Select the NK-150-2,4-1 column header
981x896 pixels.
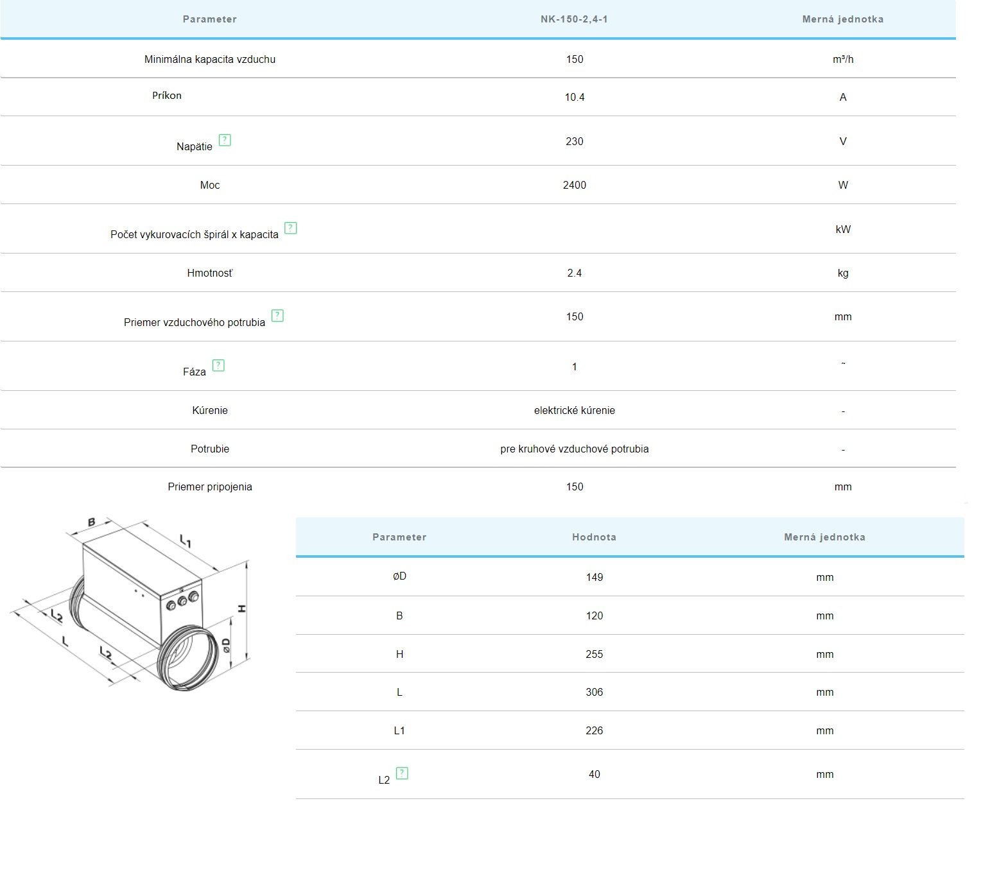pyautogui.click(x=574, y=19)
